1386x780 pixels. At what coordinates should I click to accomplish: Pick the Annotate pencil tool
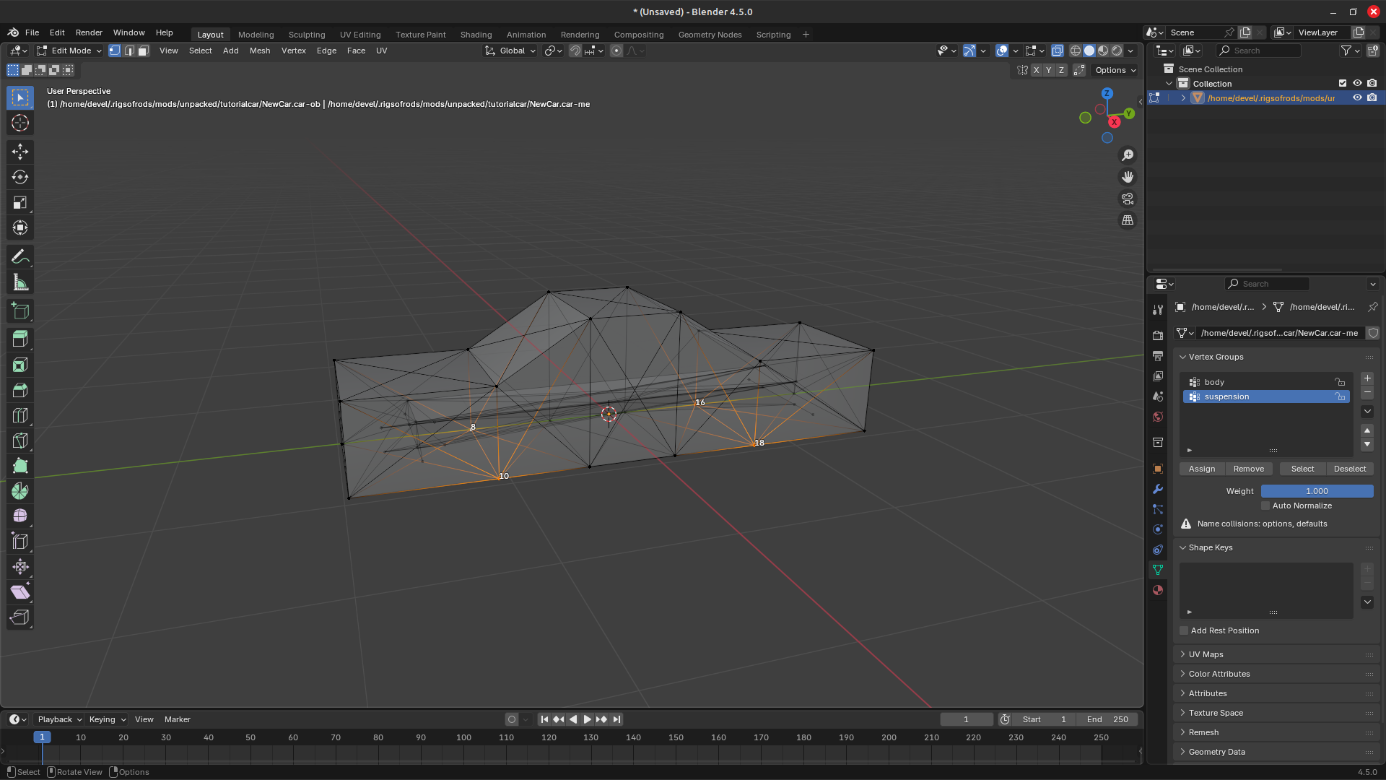[x=20, y=257]
